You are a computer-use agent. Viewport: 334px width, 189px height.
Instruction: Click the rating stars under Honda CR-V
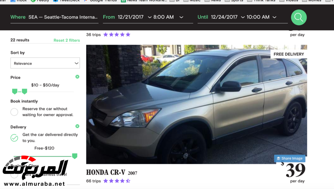pyautogui.click(x=117, y=181)
